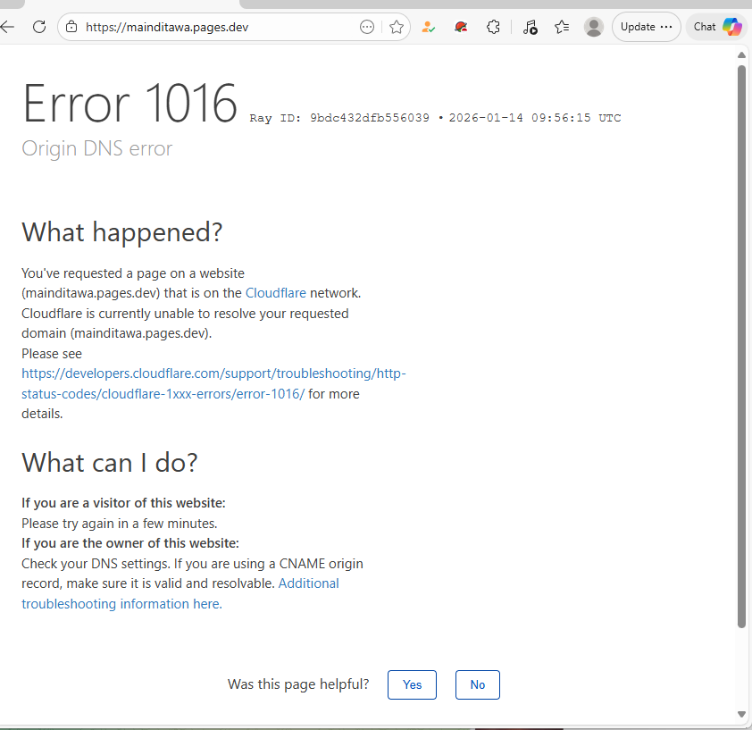Open the orange person checkmark extension
This screenshot has width=752, height=730.
[429, 27]
